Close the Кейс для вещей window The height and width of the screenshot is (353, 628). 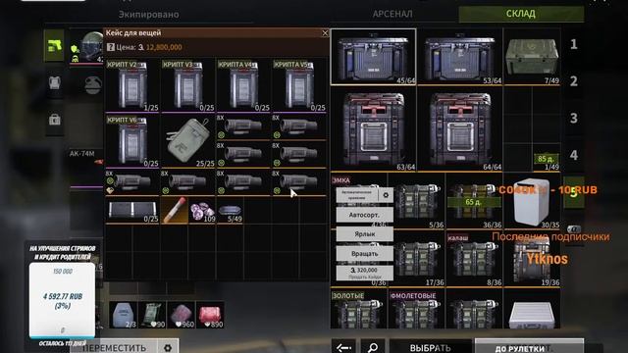[x=325, y=33]
